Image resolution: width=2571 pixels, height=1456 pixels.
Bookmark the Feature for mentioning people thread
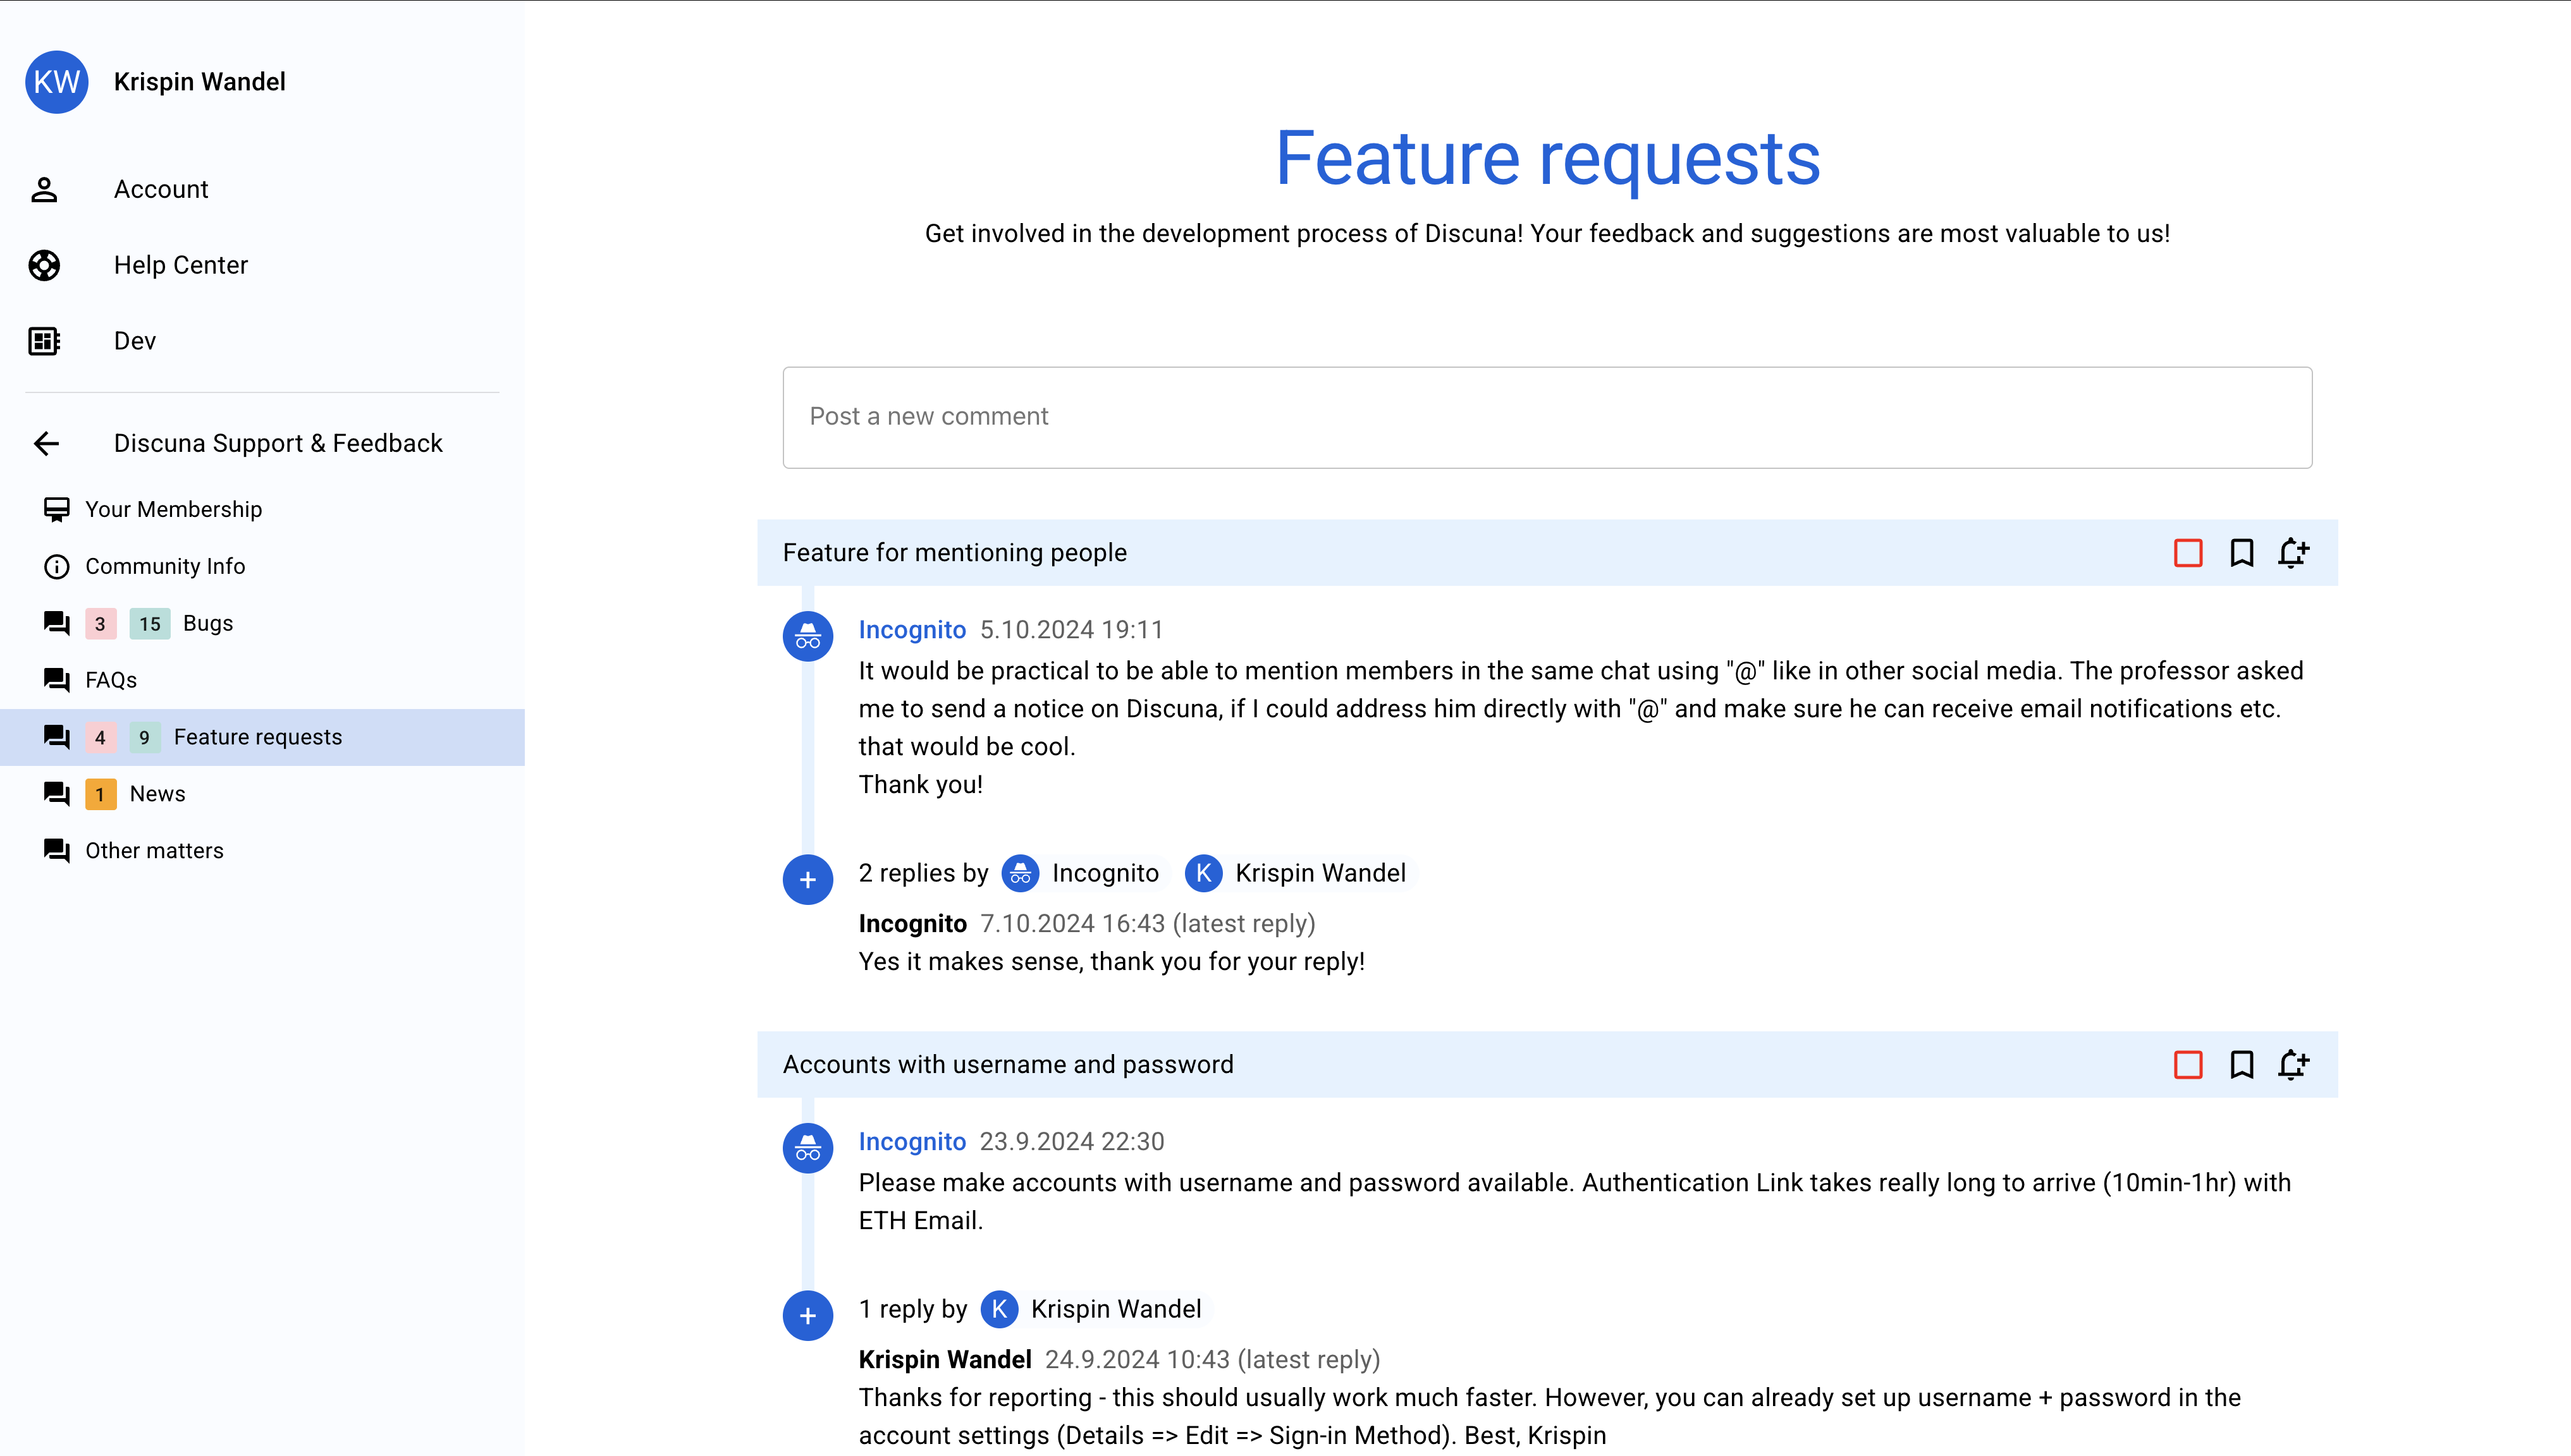2241,553
